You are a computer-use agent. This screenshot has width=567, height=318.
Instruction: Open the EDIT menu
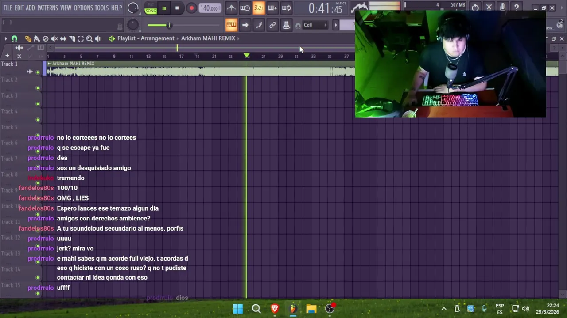pyautogui.click(x=19, y=8)
